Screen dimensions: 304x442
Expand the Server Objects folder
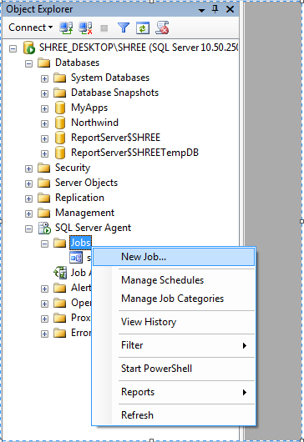click(28, 183)
